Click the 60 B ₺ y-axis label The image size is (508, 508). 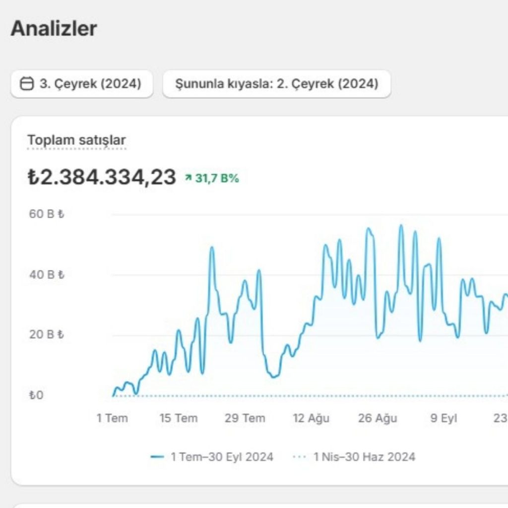(47, 214)
